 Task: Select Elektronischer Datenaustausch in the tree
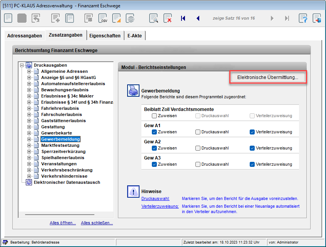click(x=67, y=182)
